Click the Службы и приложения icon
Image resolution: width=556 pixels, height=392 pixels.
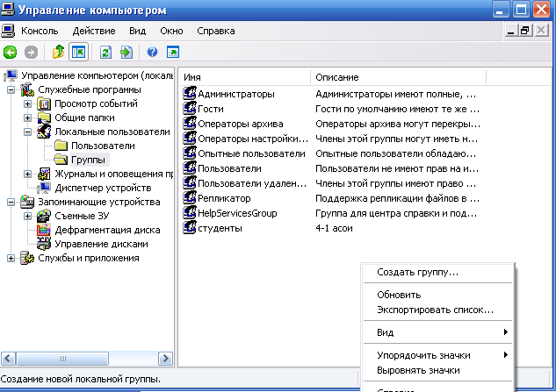tap(27, 258)
